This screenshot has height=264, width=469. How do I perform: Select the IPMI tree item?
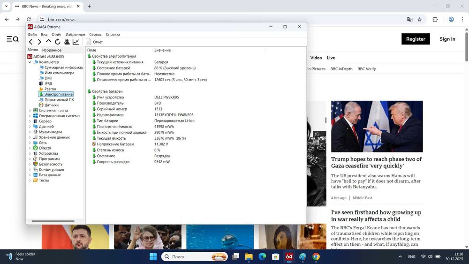[x=45, y=84]
